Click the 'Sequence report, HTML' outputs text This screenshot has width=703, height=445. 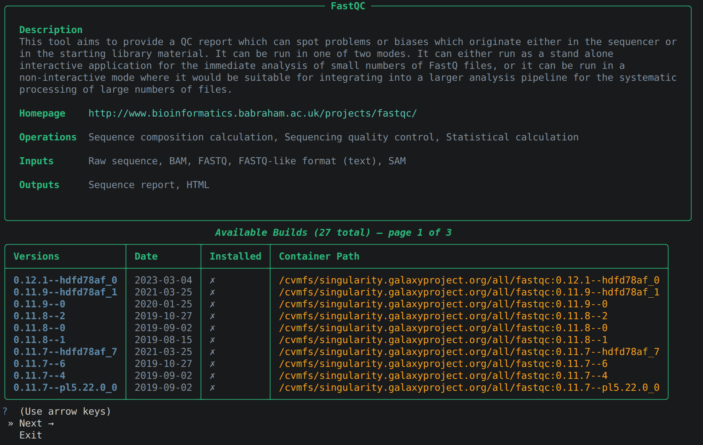coord(149,185)
